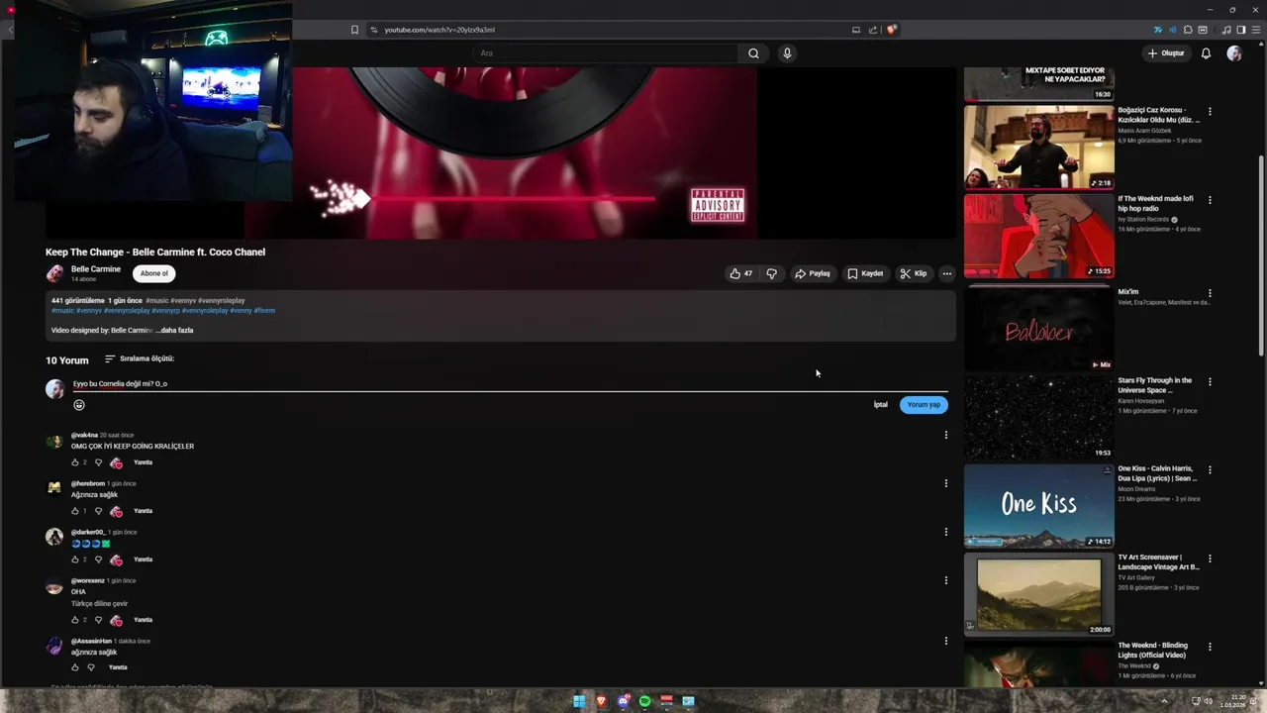The width and height of the screenshot is (1267, 713).
Task: Click The Weeknd - Blinding Lights title
Action: click(1153, 651)
